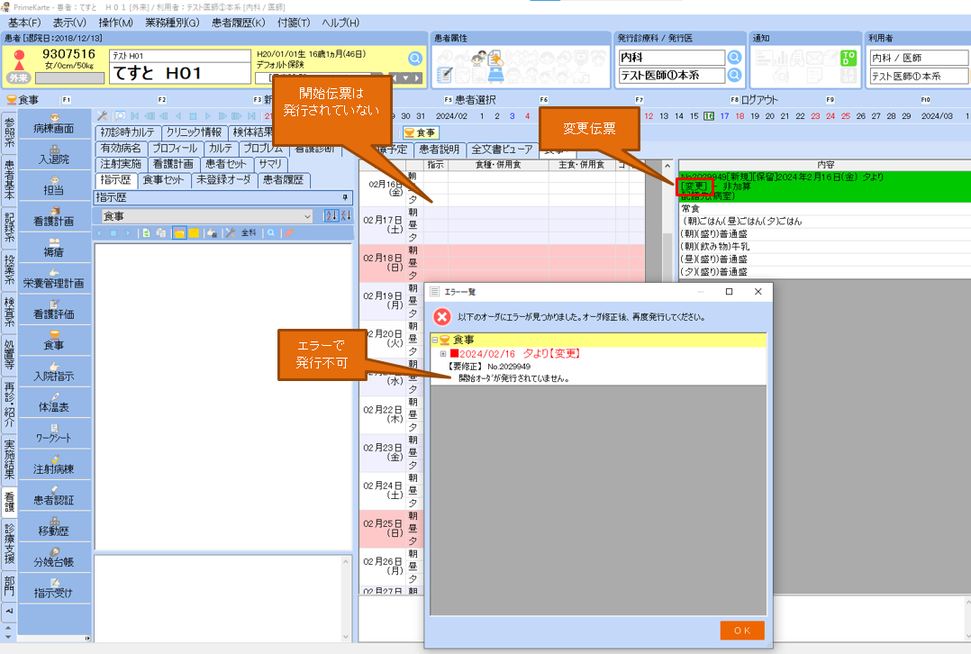
Task: Open the ヘルプ(H) menu
Action: tap(340, 23)
